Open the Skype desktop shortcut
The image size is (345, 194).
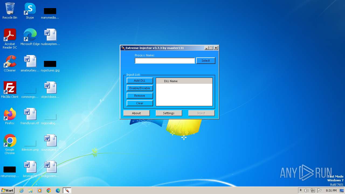[30, 11]
